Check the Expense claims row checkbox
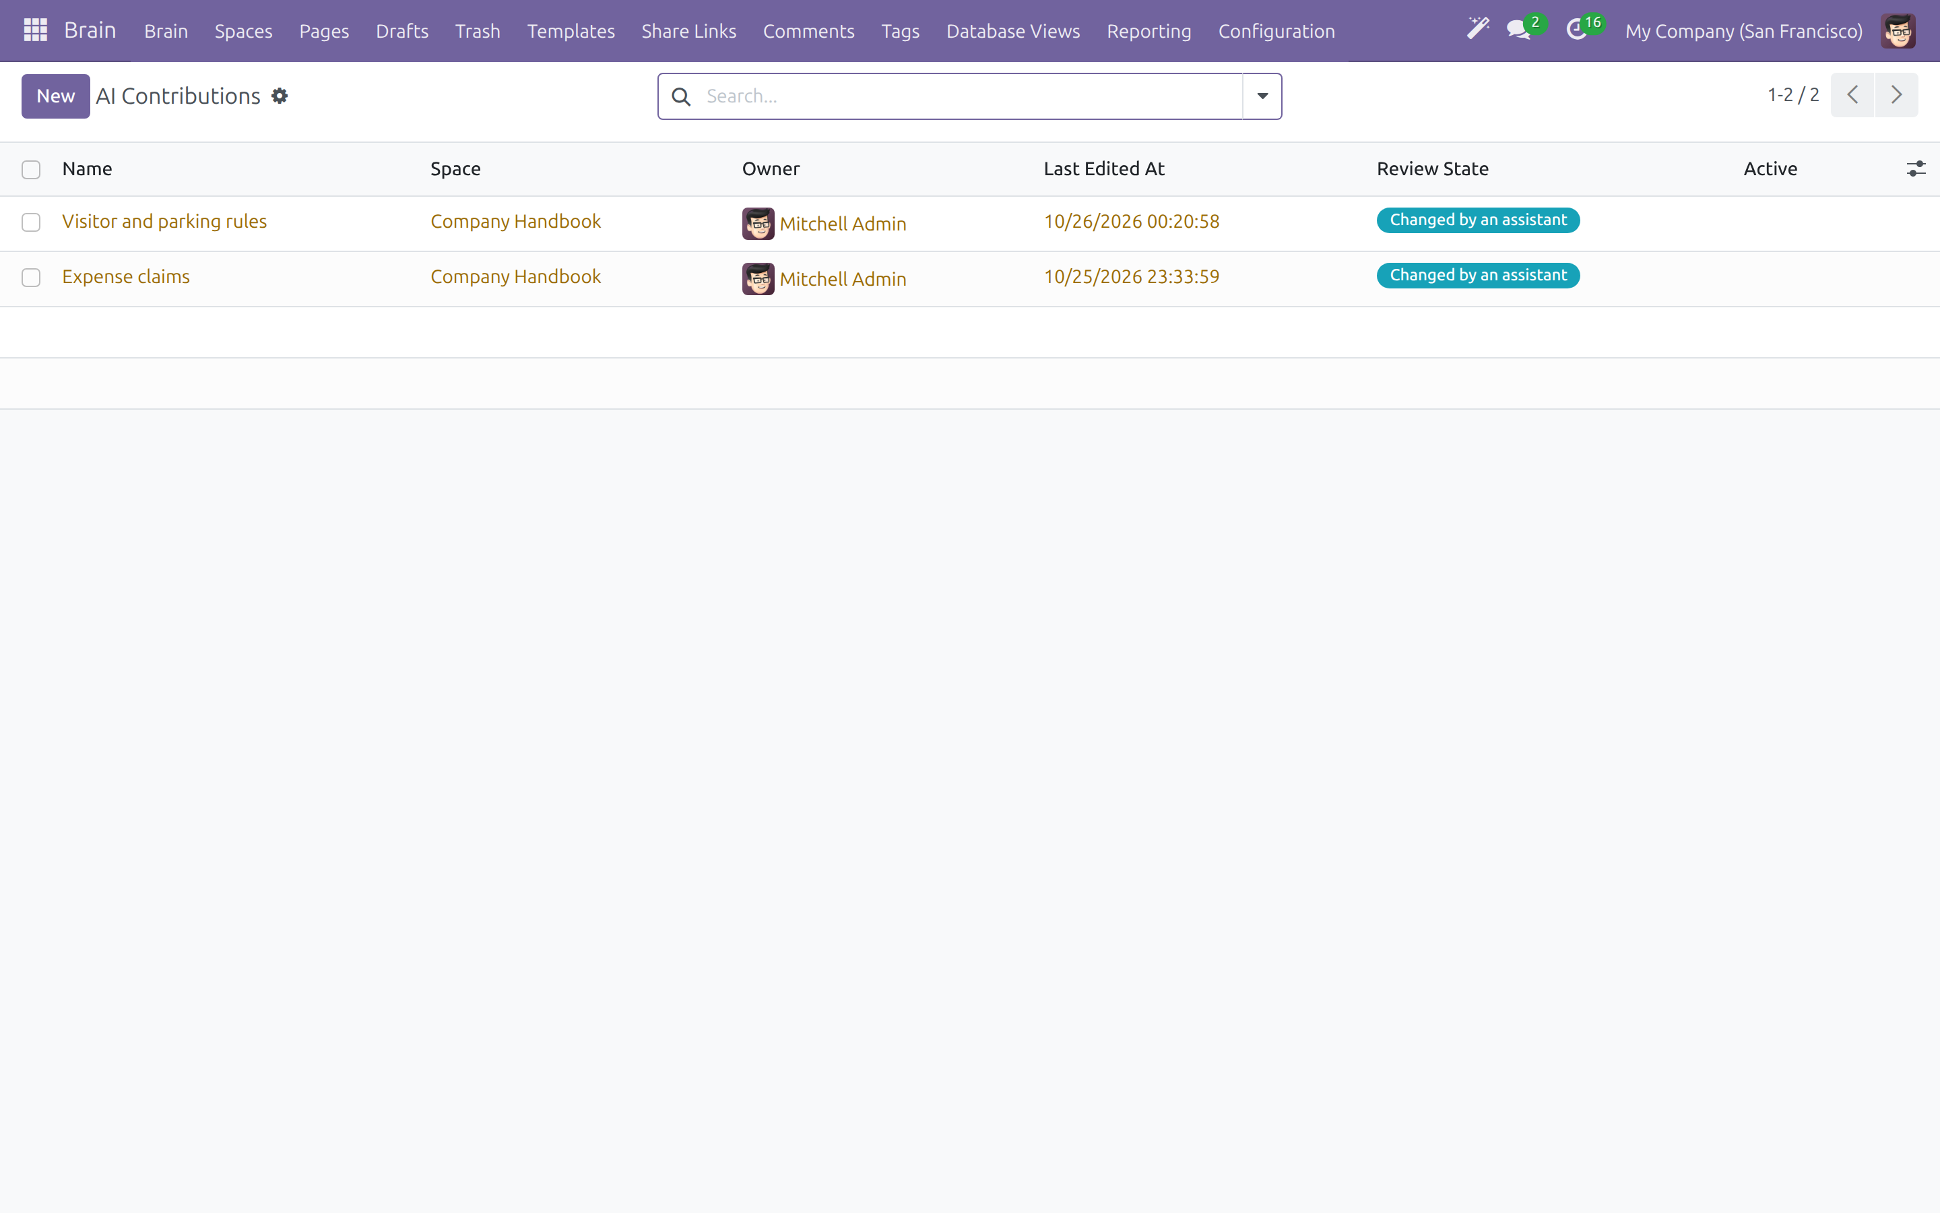Screen dimensions: 1940x1213 [31, 278]
